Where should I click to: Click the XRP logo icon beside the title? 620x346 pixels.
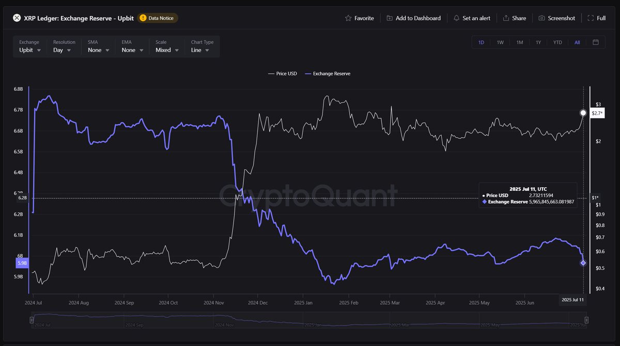tap(16, 18)
